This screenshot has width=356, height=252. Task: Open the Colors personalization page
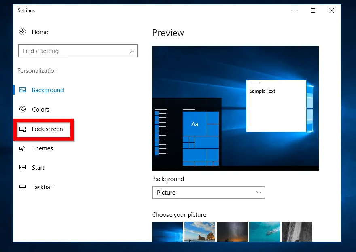point(40,110)
